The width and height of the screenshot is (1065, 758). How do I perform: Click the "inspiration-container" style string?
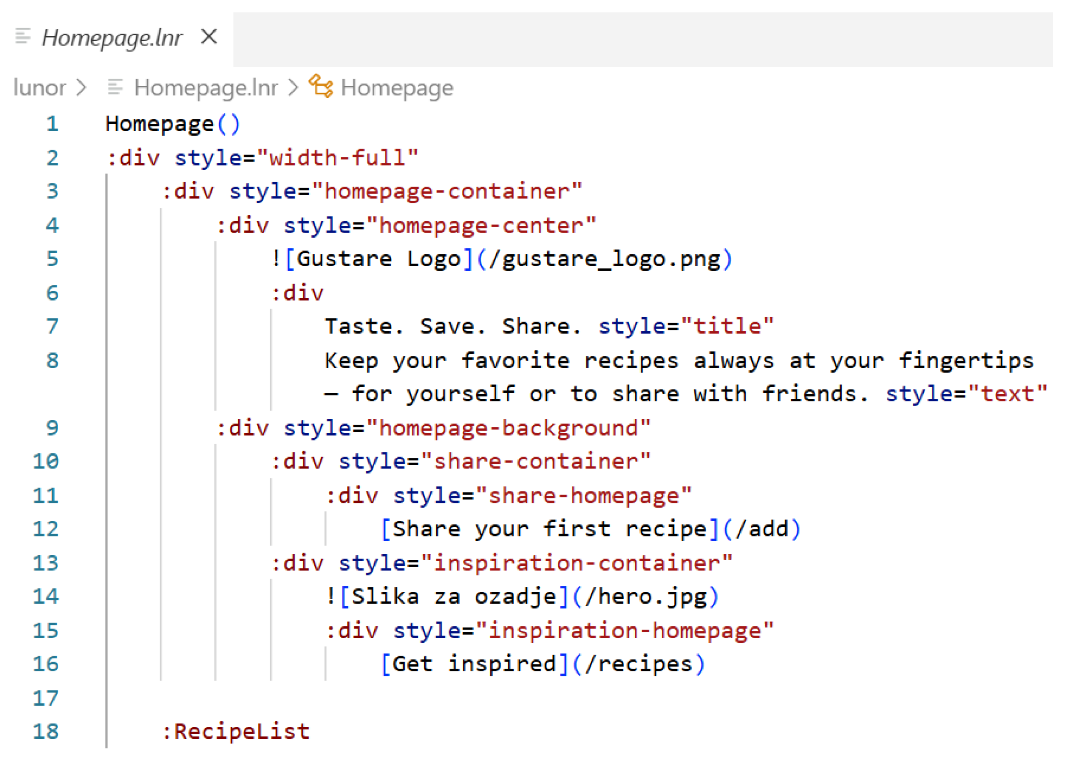[x=577, y=563]
